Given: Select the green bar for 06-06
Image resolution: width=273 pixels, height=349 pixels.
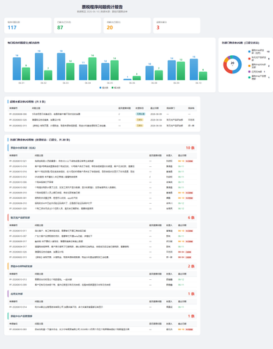Looking at the screenshot, I should click(137, 78).
